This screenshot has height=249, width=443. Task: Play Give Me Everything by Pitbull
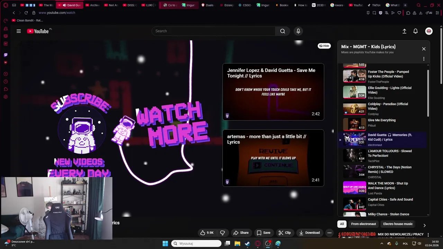[x=383, y=124]
